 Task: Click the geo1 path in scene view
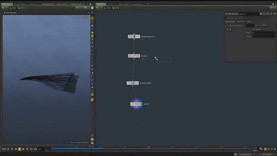[22, 8]
